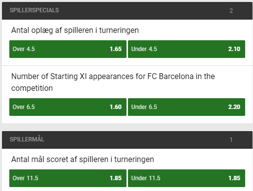253x191 pixels.
Task: Click the 'Antal oplæg af spilleren' market title
Action: point(75,30)
